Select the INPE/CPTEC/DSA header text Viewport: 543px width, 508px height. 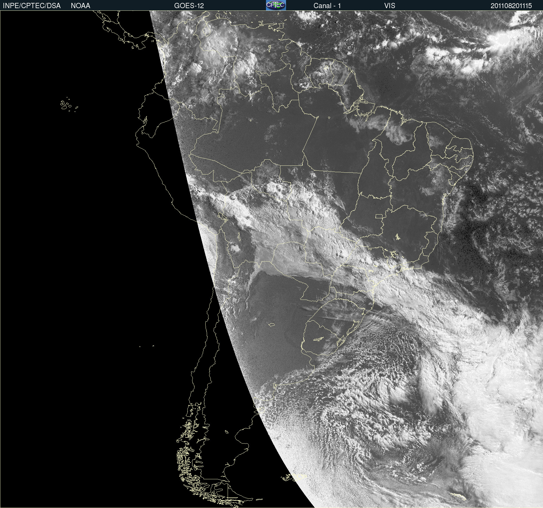[32, 6]
